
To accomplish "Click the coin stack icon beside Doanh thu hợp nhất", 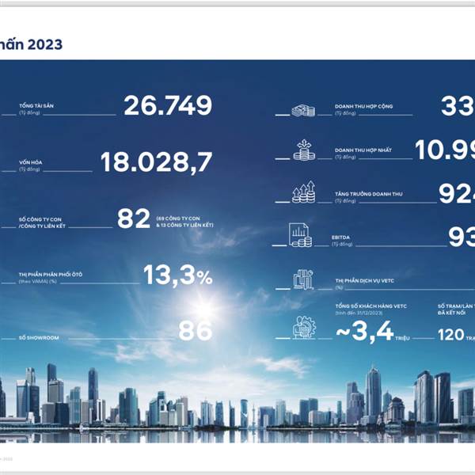I will point(304,150).
